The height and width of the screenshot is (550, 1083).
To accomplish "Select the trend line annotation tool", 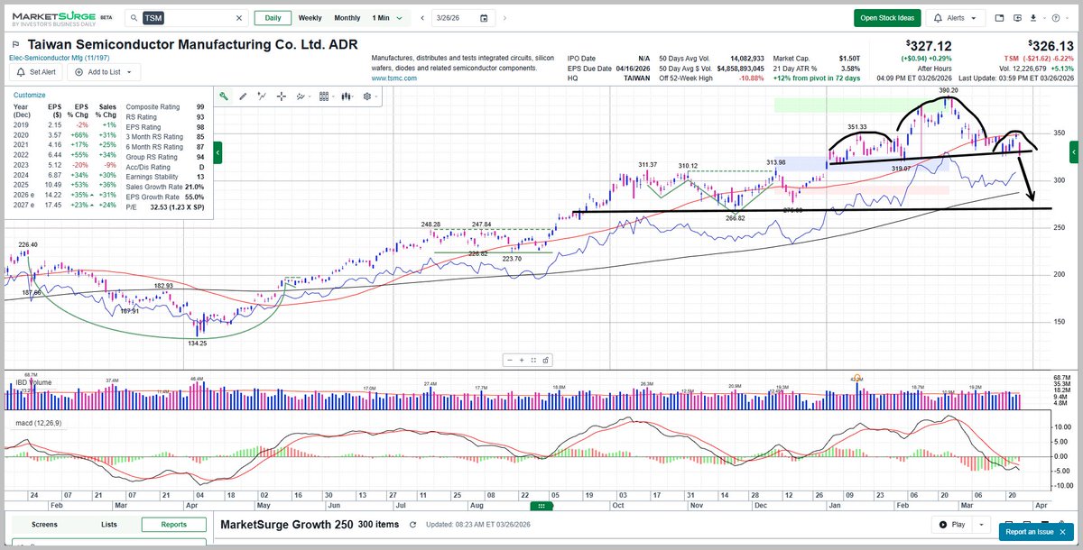I will pyautogui.click(x=263, y=96).
